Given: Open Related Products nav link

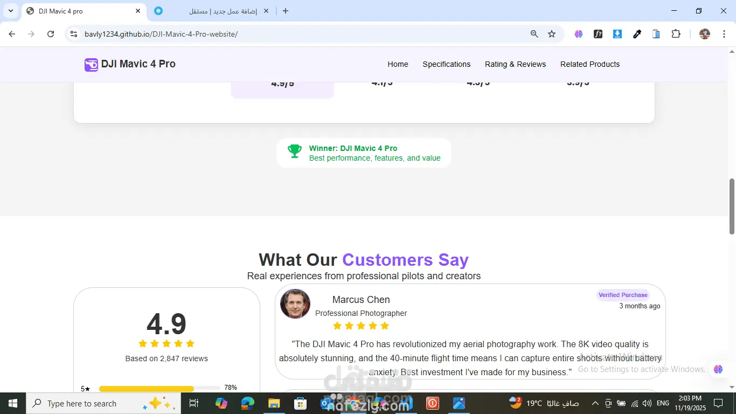Looking at the screenshot, I should tap(590, 64).
